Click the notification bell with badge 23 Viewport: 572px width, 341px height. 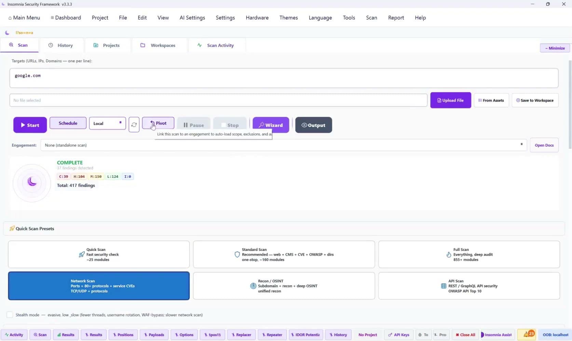527,335
